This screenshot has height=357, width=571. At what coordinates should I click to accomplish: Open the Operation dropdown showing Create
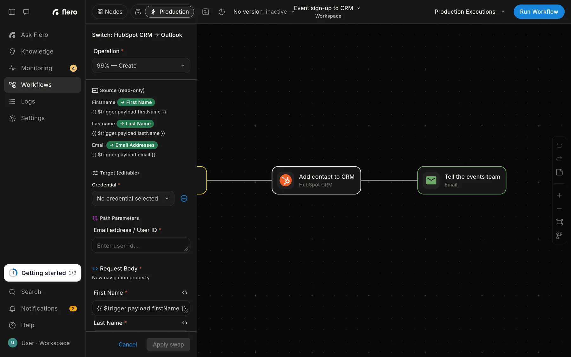[x=141, y=66]
